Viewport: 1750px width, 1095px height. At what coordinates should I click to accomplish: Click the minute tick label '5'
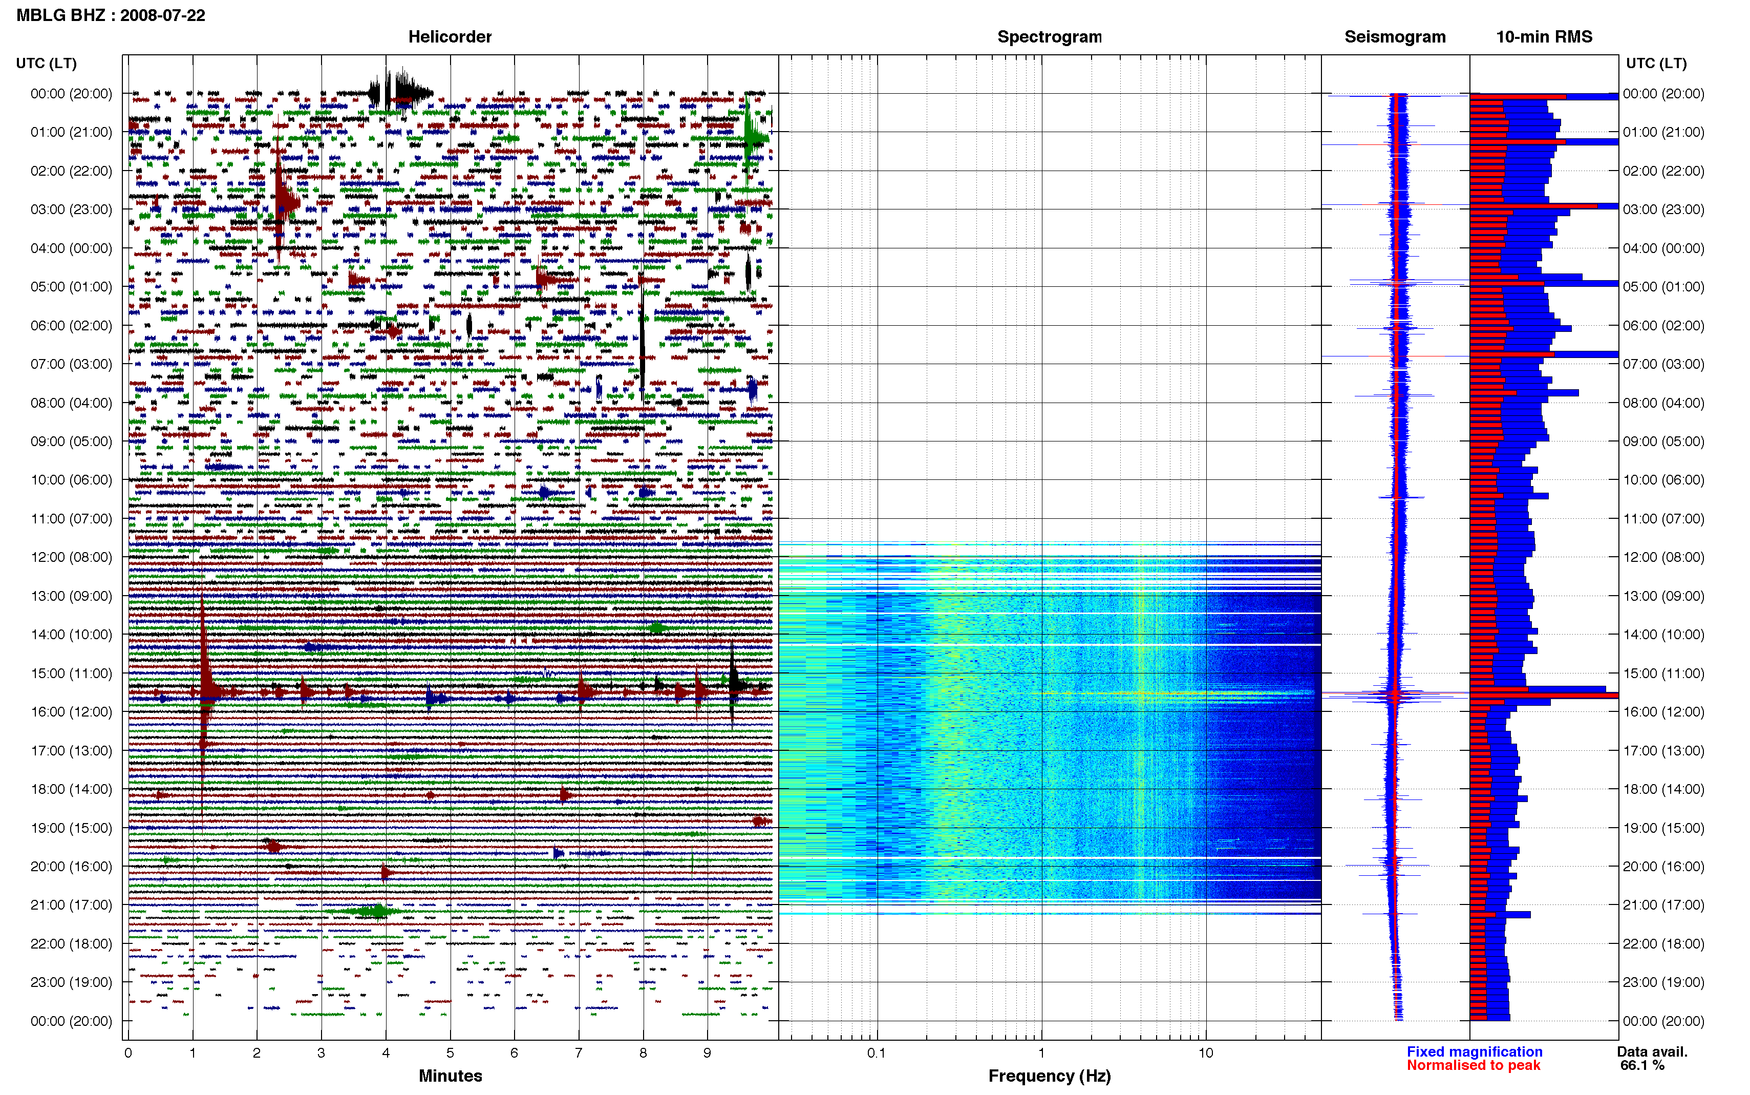click(450, 1053)
